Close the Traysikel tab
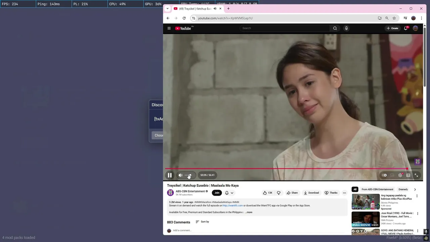Screen dimensions: 430x242 (x=220, y=8)
